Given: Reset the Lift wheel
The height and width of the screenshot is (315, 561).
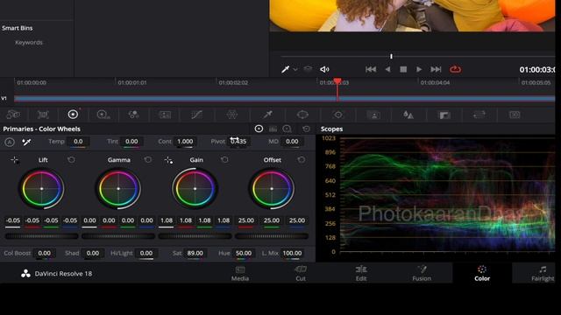Looking at the screenshot, I should pyautogui.click(x=71, y=159).
